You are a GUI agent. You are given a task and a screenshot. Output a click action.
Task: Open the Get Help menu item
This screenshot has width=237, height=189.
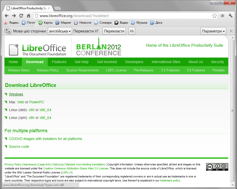coord(81,62)
